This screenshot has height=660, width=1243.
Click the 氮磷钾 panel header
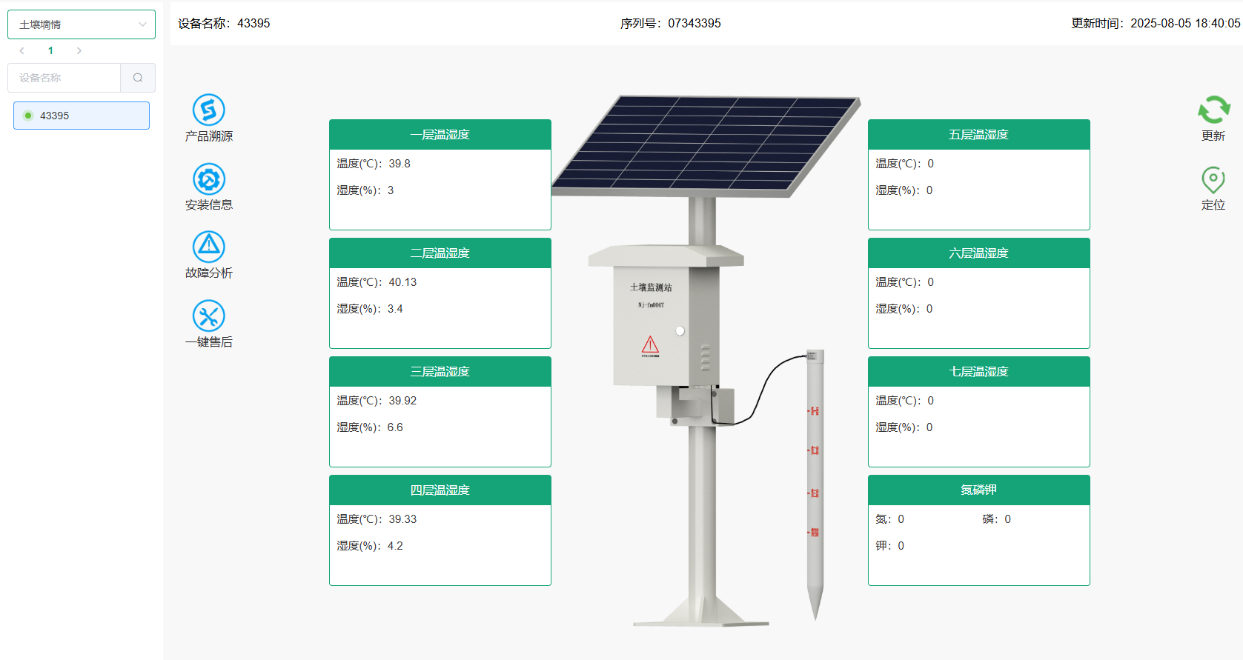coord(978,490)
